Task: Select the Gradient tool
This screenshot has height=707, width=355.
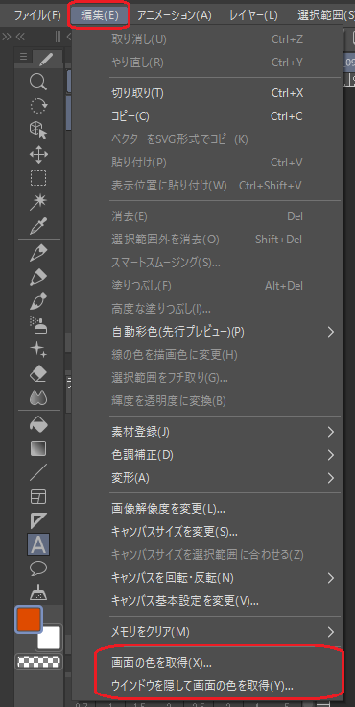Action: pos(38,448)
